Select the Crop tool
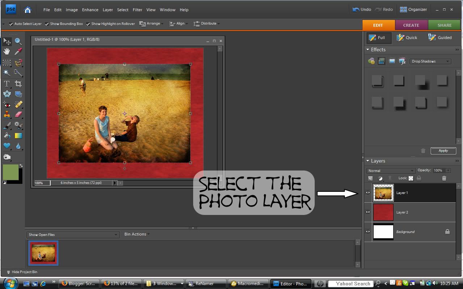 (x=18, y=84)
